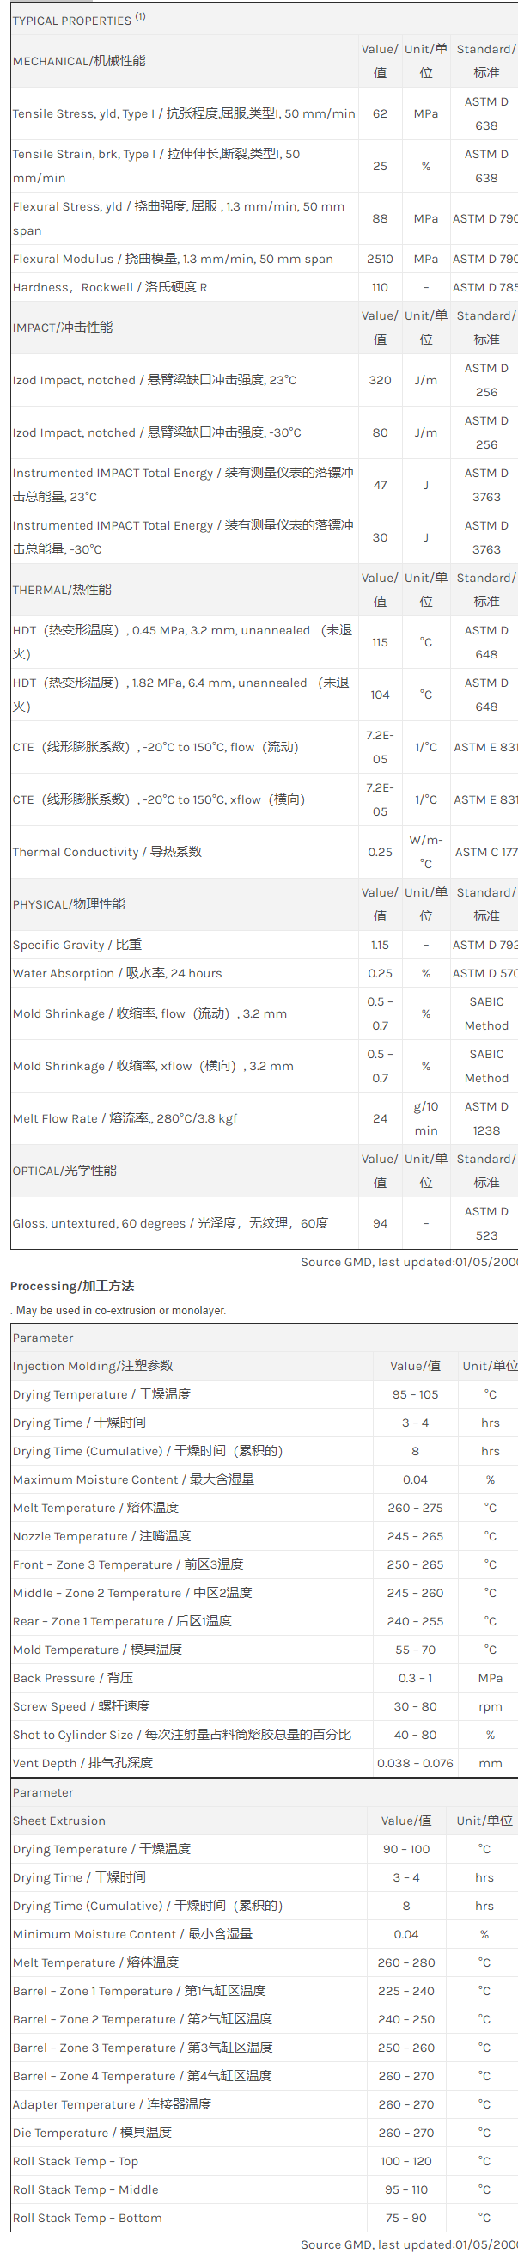The height and width of the screenshot is (2253, 518).
Task: Select the Melt Flow Rate row label
Action: tap(125, 1118)
